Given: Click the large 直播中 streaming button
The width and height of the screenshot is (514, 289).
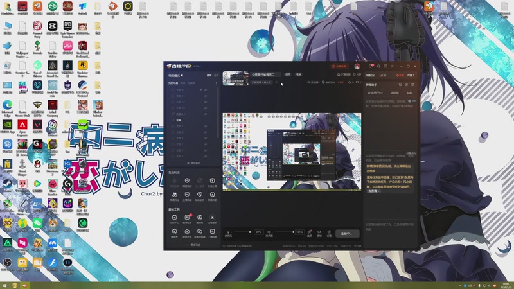Looking at the screenshot, I should (348, 234).
